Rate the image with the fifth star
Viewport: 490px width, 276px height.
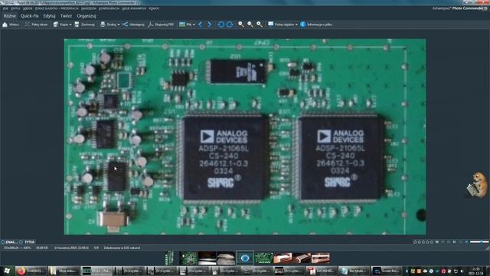pyautogui.click(x=432, y=242)
